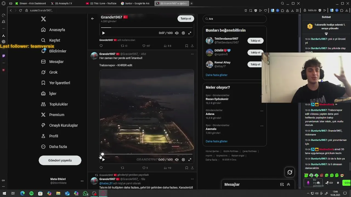Screen dimensions: 351x197
Task: Open options for Asensio trend
Action: click(x=262, y=126)
